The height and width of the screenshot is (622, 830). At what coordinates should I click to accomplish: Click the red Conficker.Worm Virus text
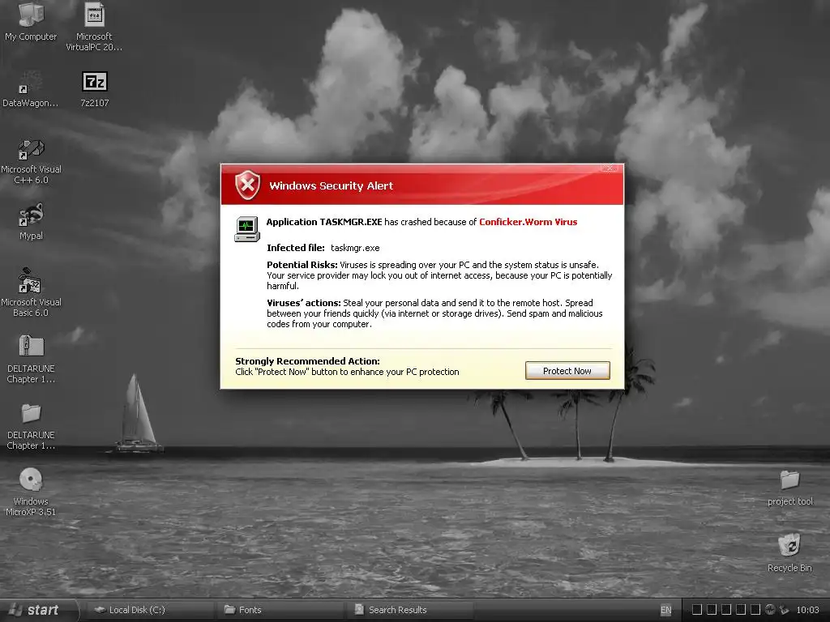click(528, 222)
